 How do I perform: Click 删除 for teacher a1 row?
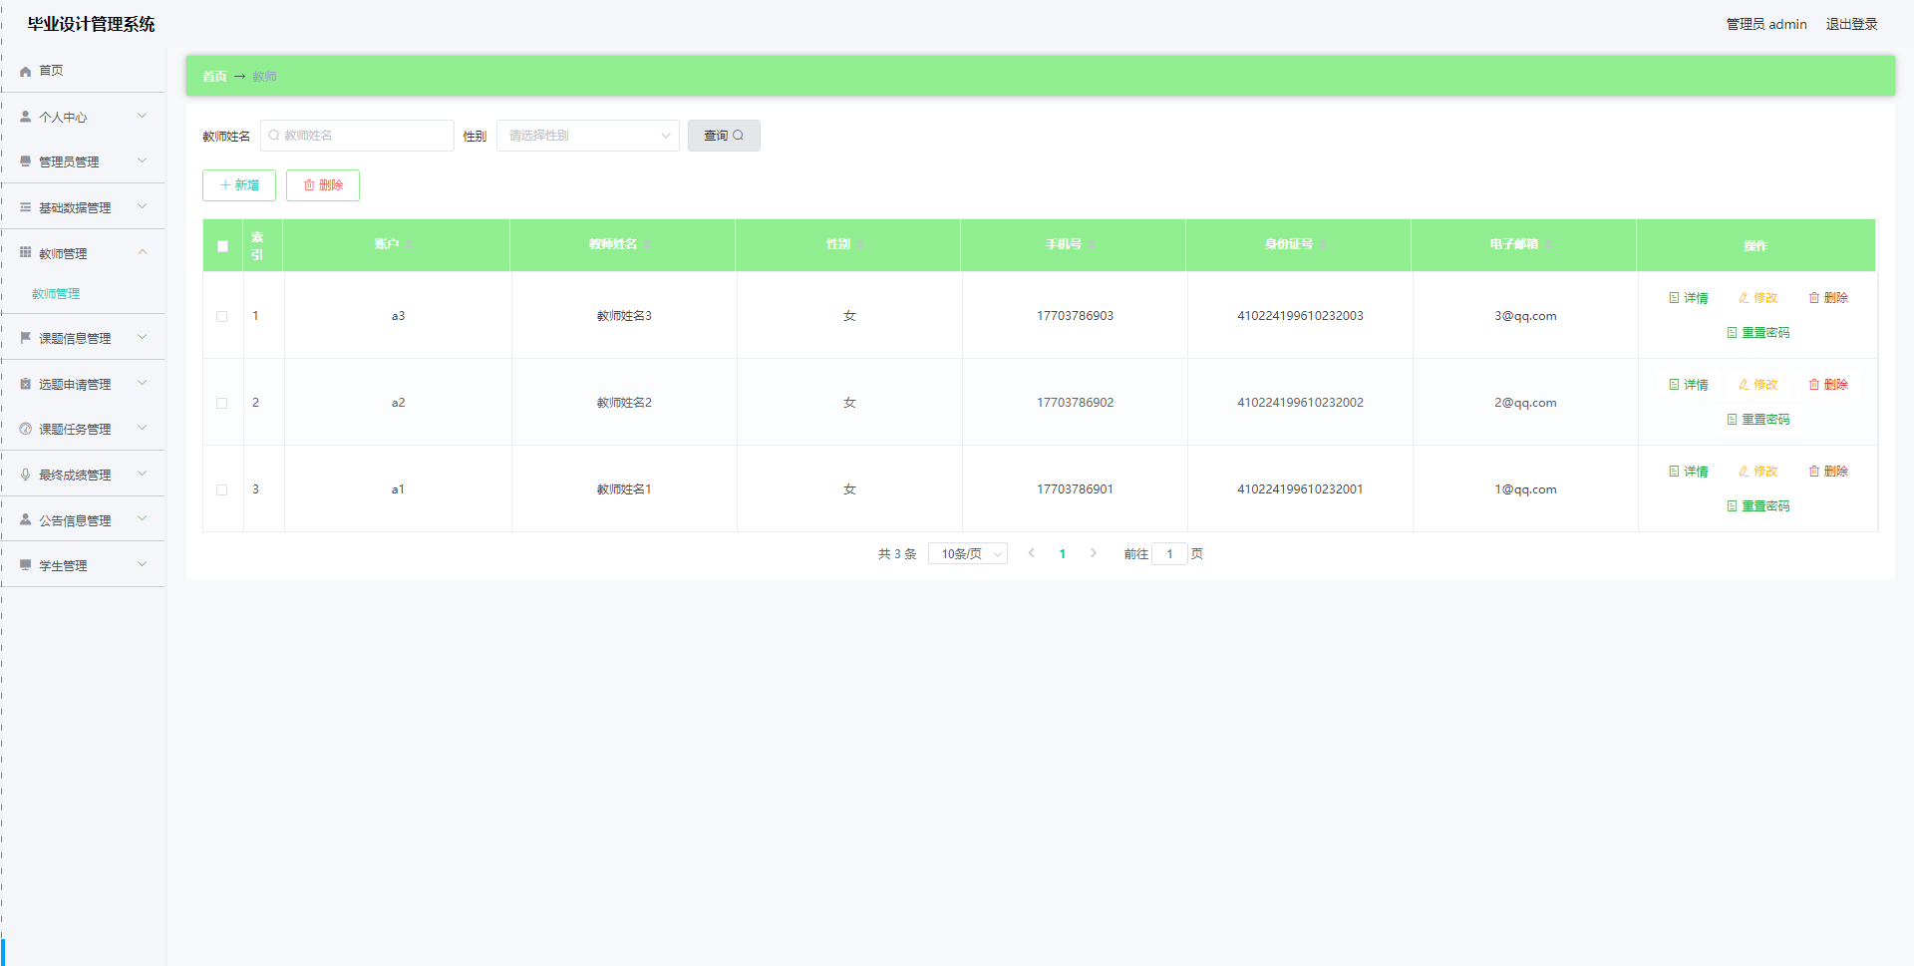point(1828,472)
